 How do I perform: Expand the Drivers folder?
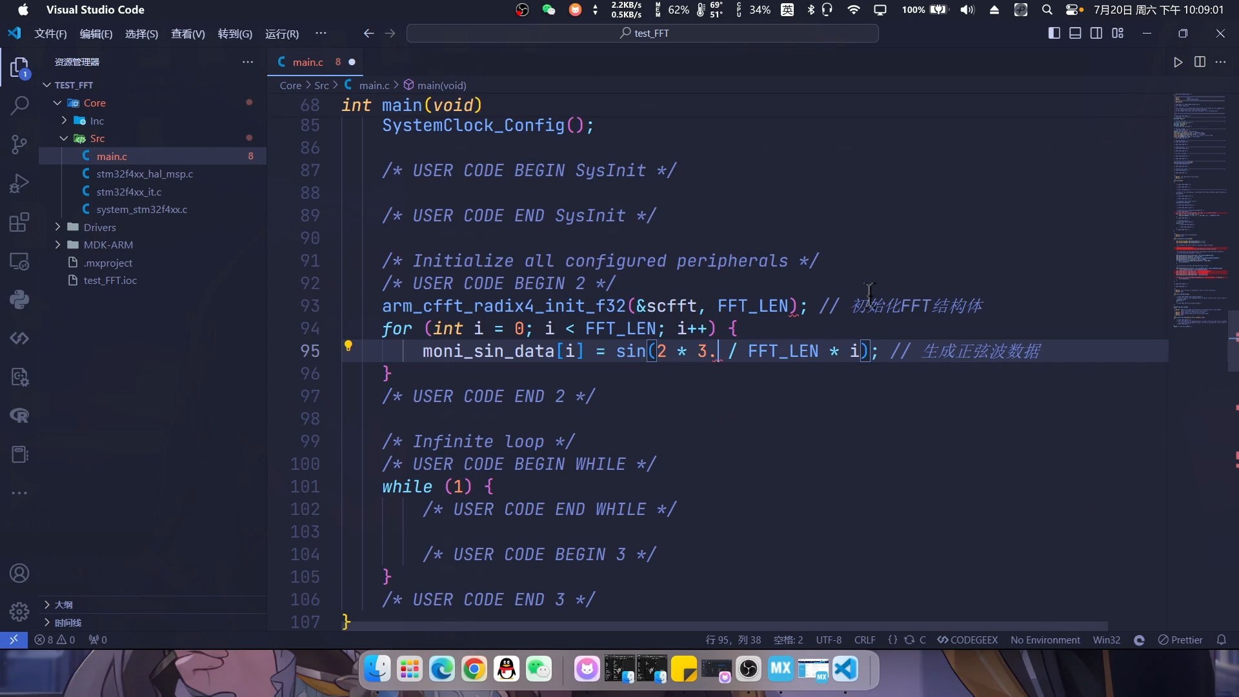(x=99, y=227)
